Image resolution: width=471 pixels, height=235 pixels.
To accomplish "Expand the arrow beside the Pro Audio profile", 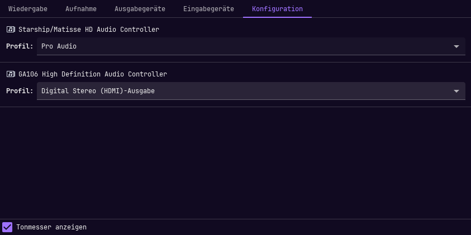I will [456, 46].
